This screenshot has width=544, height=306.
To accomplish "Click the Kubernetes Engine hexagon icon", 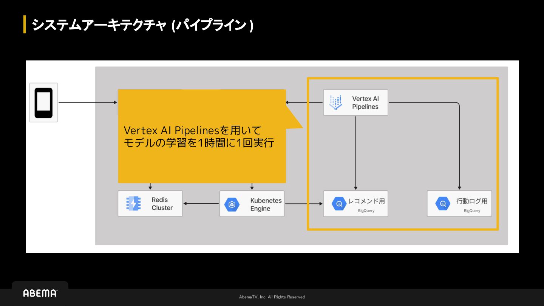I will click(232, 205).
